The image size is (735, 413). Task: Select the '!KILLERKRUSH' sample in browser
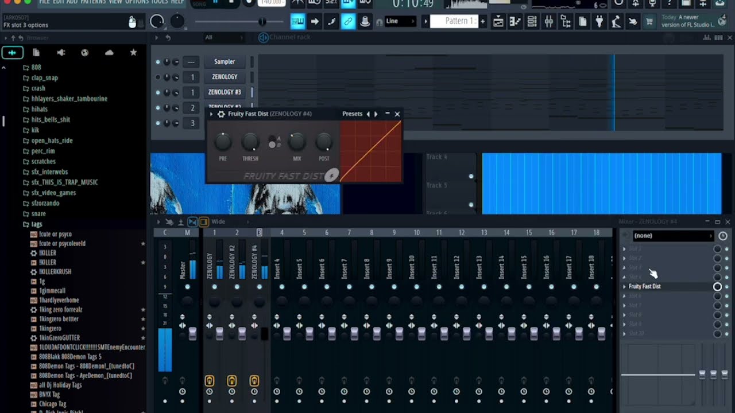tap(63, 272)
